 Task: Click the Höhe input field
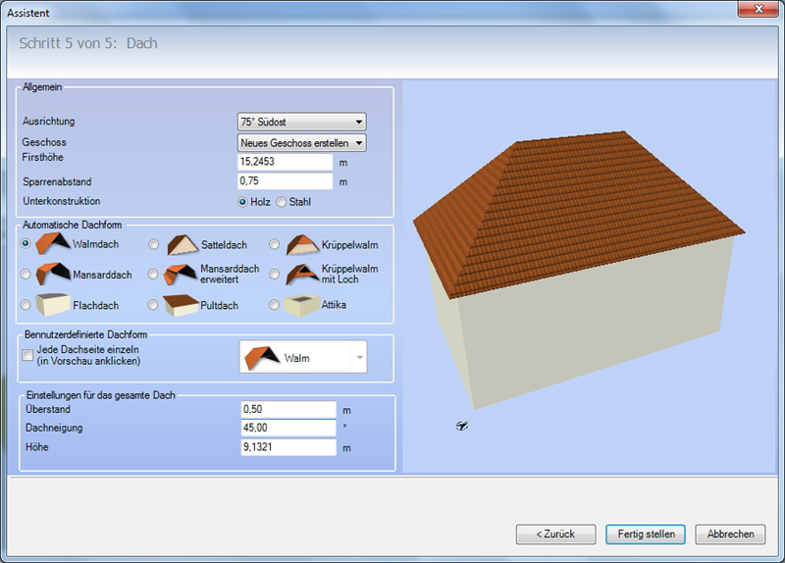pyautogui.click(x=288, y=447)
